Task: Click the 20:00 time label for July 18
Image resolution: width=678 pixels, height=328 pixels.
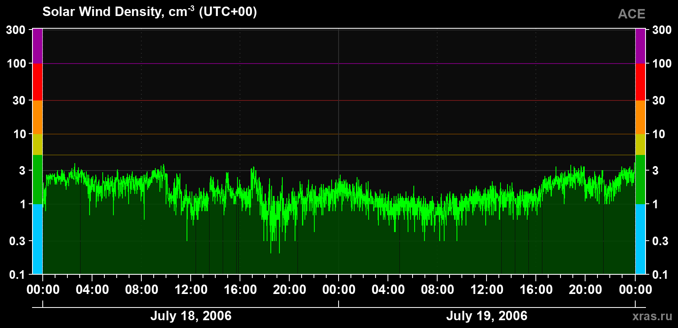Action: [290, 290]
